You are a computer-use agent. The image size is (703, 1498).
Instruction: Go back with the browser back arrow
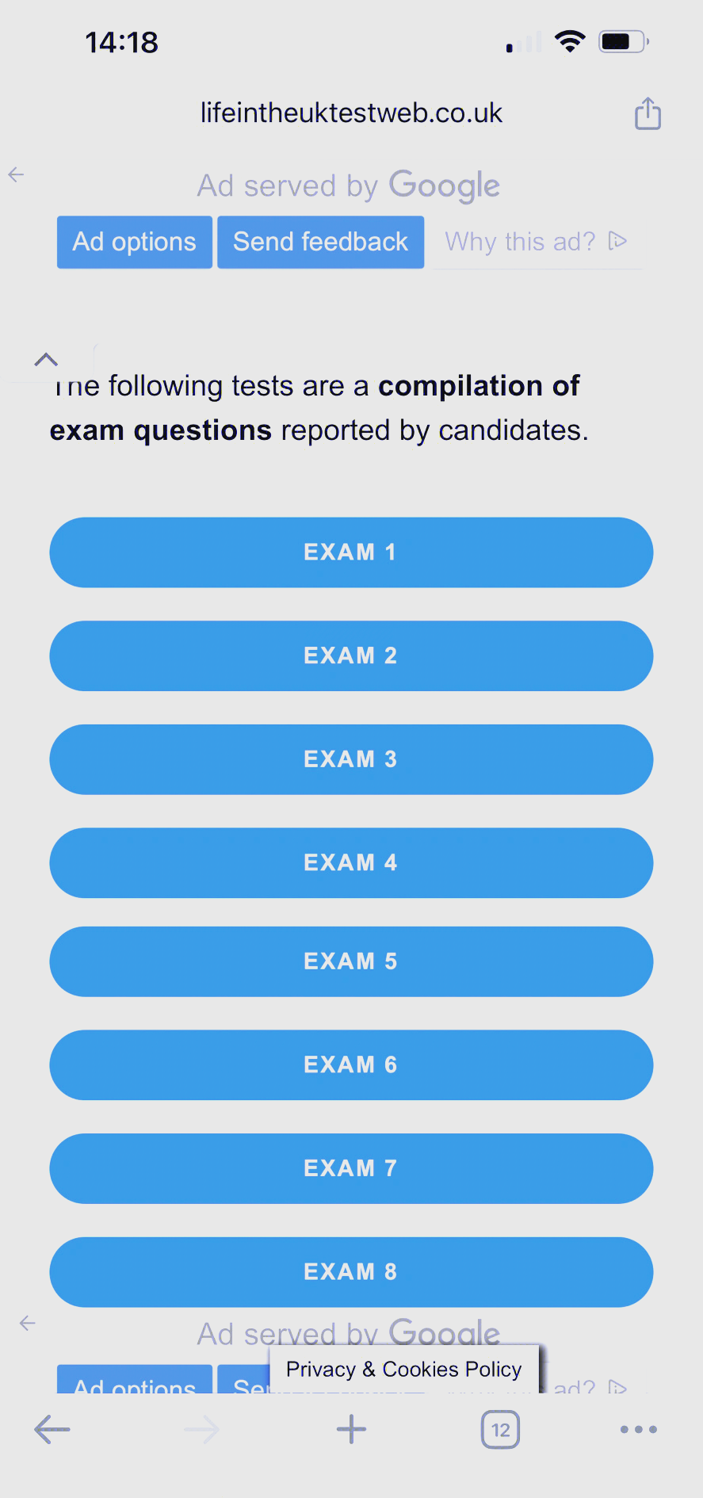point(52,1430)
